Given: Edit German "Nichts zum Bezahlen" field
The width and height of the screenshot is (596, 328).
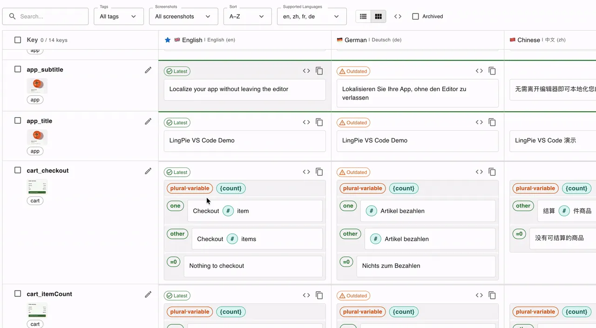Looking at the screenshot, I should [426, 266].
